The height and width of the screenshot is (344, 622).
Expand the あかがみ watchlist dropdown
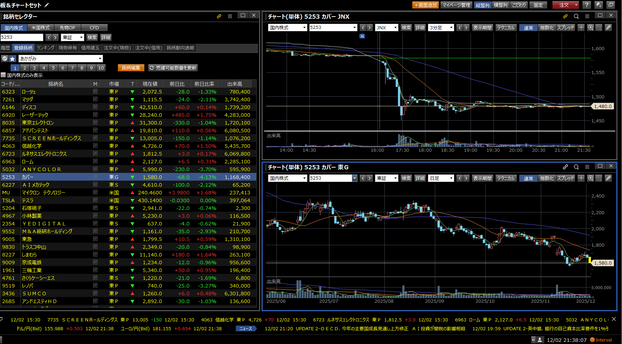click(100, 59)
